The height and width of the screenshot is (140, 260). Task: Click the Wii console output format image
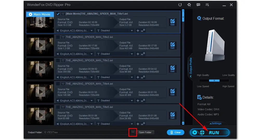(x=215, y=45)
